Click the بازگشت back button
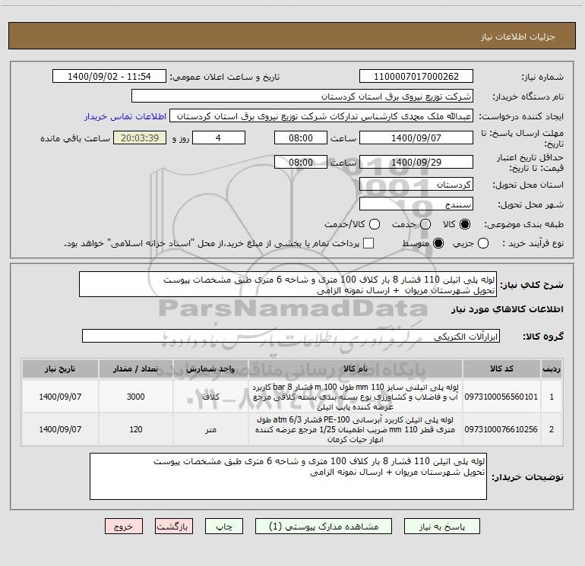585x566 pixels. [174, 526]
